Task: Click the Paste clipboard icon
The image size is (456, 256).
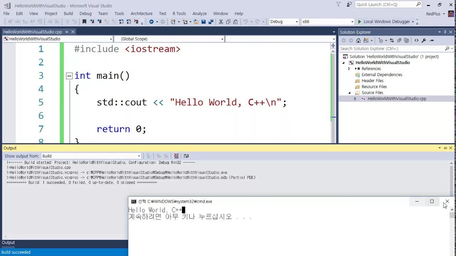Action: pyautogui.click(x=235, y=22)
